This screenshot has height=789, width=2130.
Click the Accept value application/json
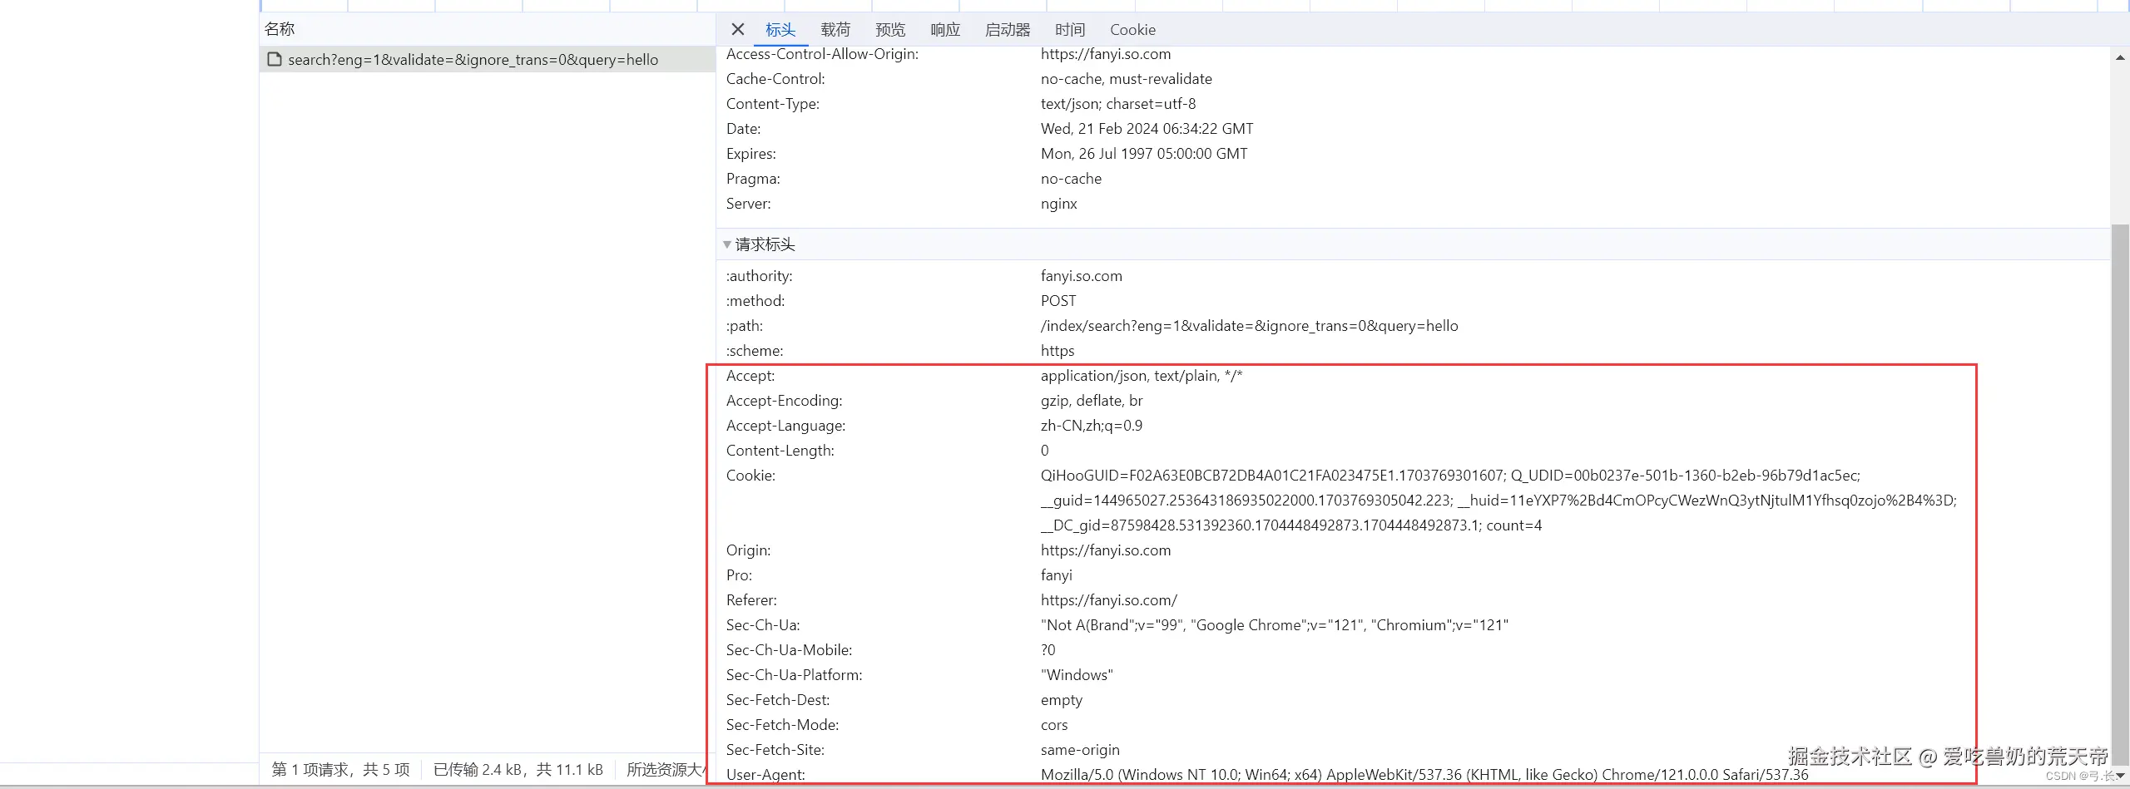click(x=1141, y=376)
